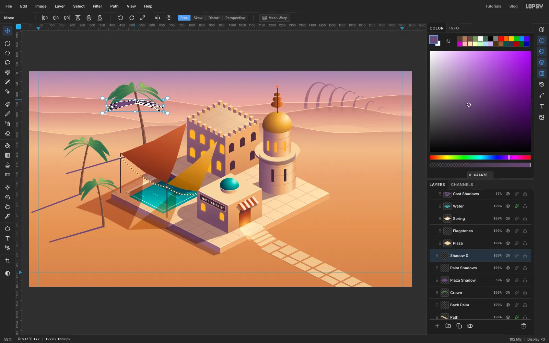The height and width of the screenshot is (343, 549).
Task: Click the Mesh Warp button
Action: pos(274,18)
